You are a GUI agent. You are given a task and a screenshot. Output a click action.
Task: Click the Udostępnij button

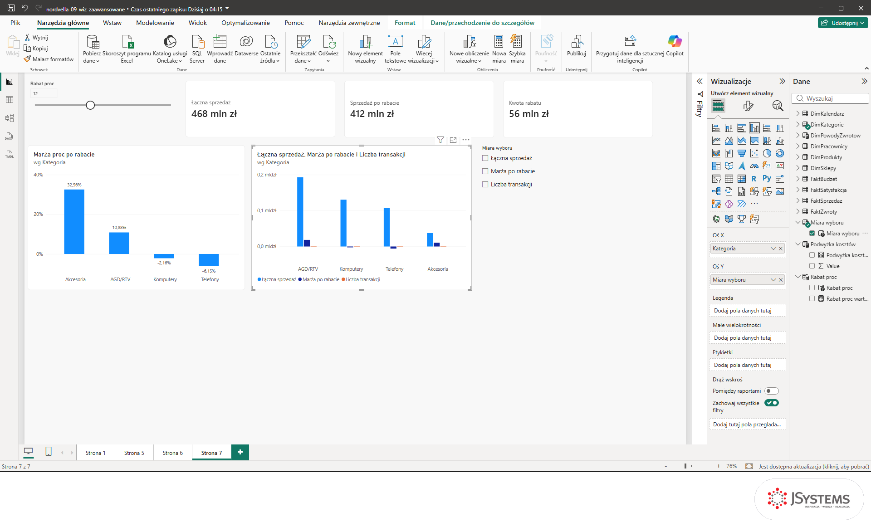pos(843,23)
